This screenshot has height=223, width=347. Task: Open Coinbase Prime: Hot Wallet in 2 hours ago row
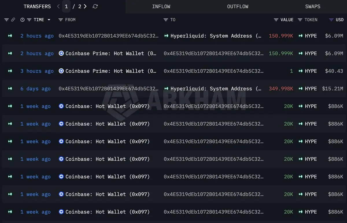click(111, 53)
